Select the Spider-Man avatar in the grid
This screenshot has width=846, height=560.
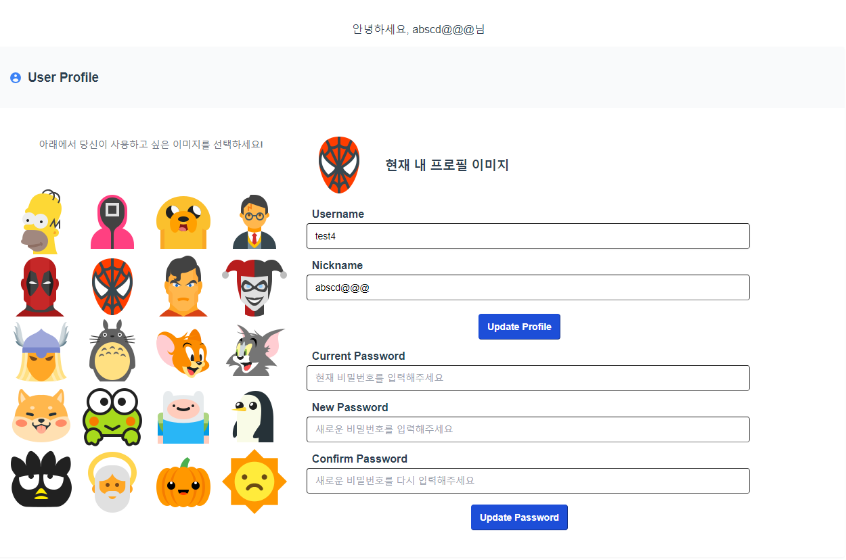(x=112, y=287)
